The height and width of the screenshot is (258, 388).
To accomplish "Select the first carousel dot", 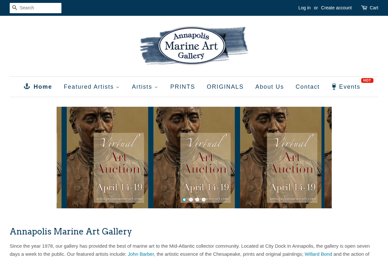I will click(x=184, y=199).
